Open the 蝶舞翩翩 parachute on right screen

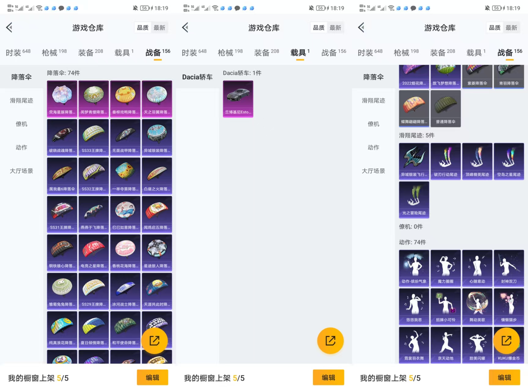coord(414,108)
